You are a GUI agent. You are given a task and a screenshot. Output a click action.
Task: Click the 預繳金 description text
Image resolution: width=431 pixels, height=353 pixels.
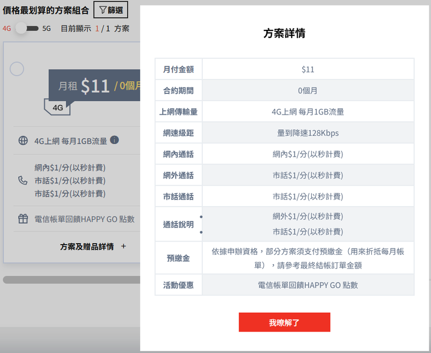click(308, 258)
